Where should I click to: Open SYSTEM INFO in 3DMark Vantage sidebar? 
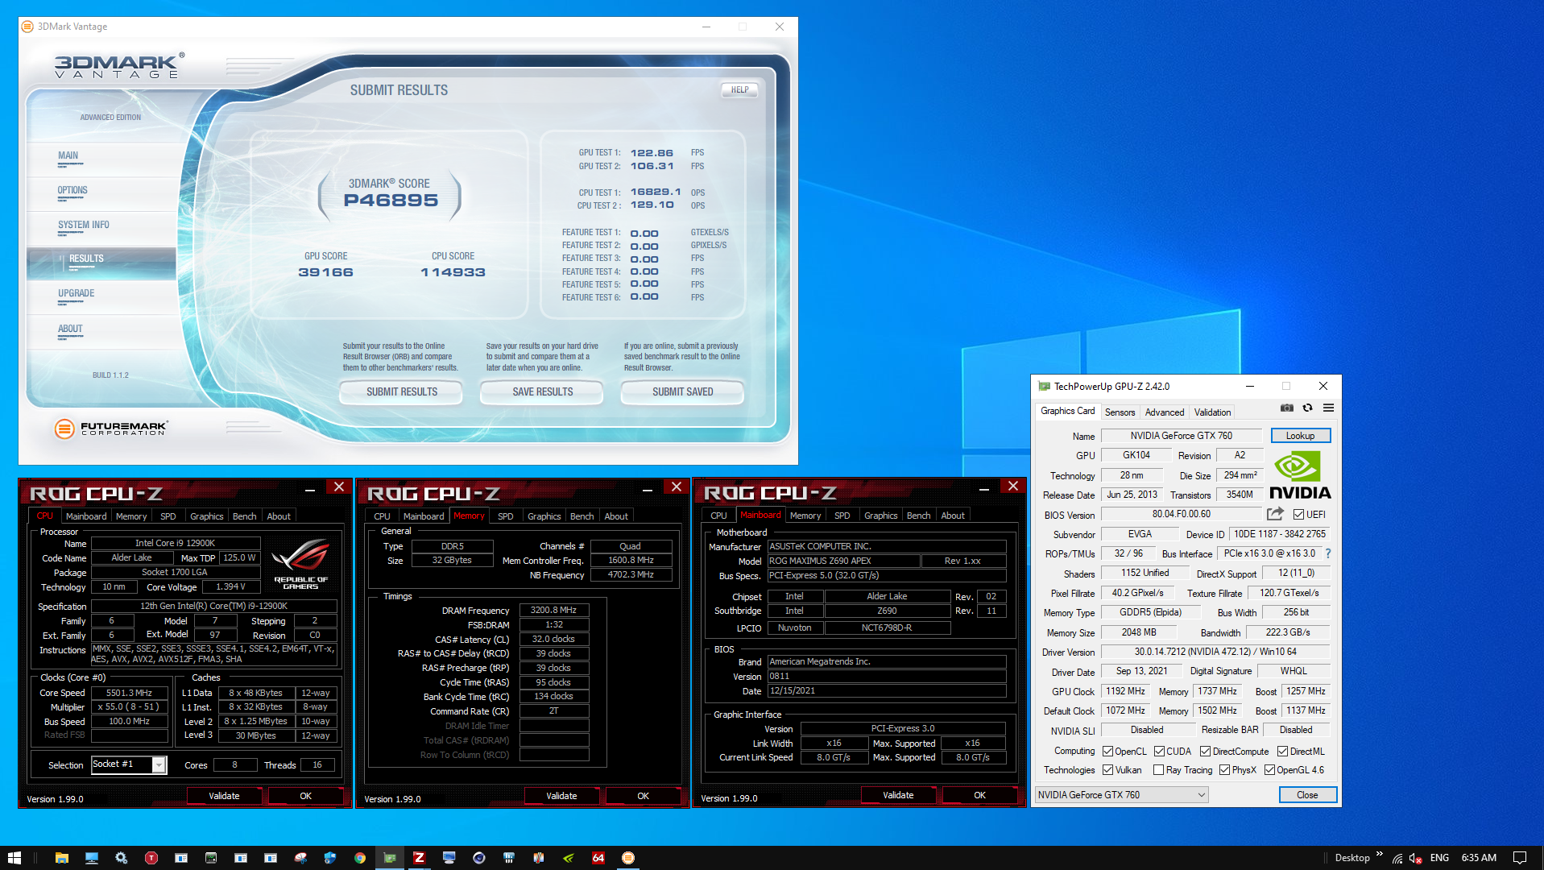(84, 226)
